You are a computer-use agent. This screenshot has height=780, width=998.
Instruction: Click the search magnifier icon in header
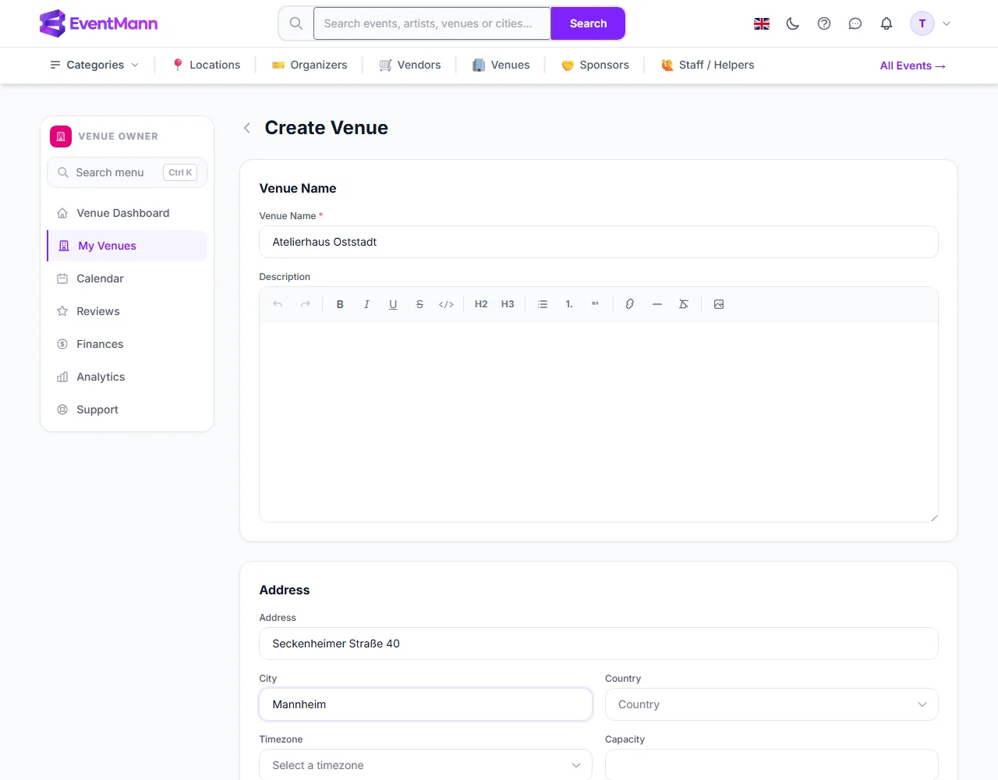(x=296, y=23)
